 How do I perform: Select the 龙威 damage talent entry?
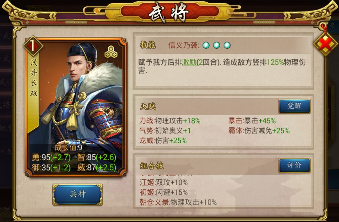(x=163, y=140)
